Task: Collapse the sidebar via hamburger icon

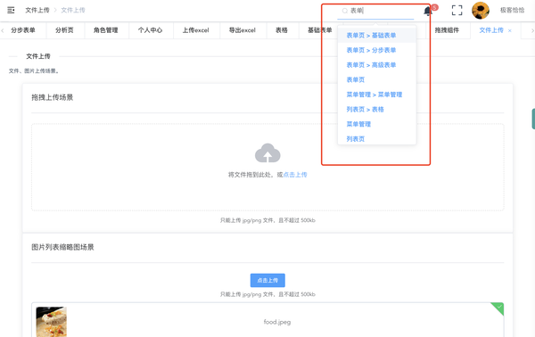Action: [x=11, y=10]
